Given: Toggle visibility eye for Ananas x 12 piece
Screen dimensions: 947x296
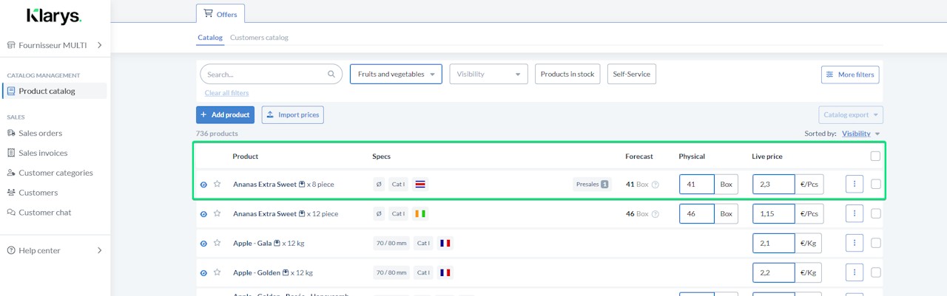Looking at the screenshot, I should [203, 214].
